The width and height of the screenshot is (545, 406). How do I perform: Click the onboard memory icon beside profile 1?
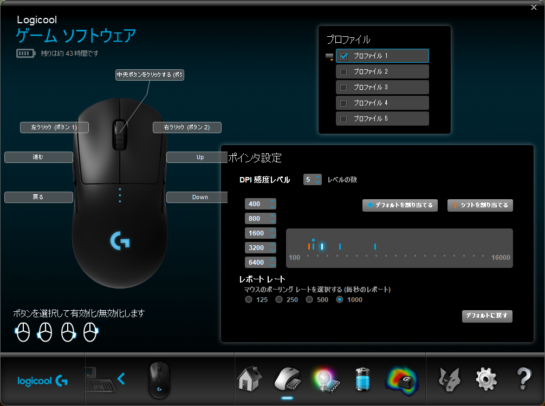pos(329,57)
